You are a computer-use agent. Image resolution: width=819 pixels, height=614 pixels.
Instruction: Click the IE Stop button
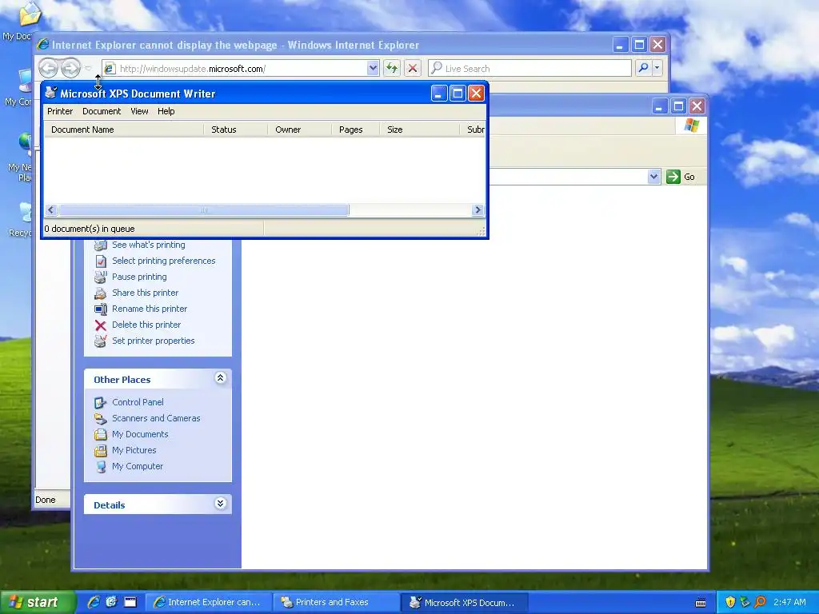pos(413,68)
